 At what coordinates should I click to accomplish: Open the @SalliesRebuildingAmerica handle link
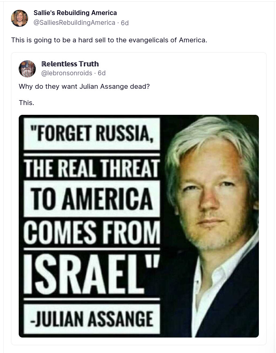pos(74,23)
